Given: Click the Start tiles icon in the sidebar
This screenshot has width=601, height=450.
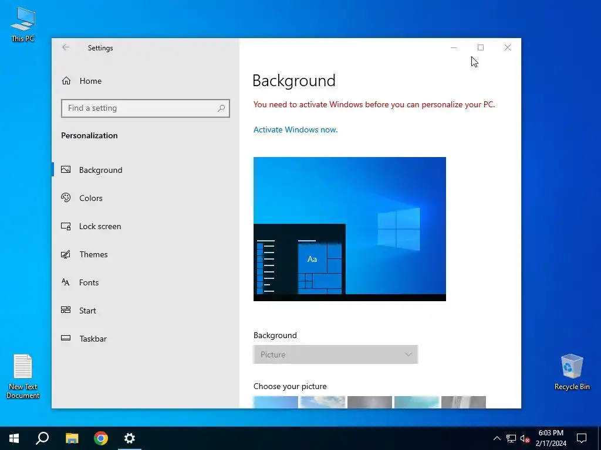Looking at the screenshot, I should pos(66,310).
